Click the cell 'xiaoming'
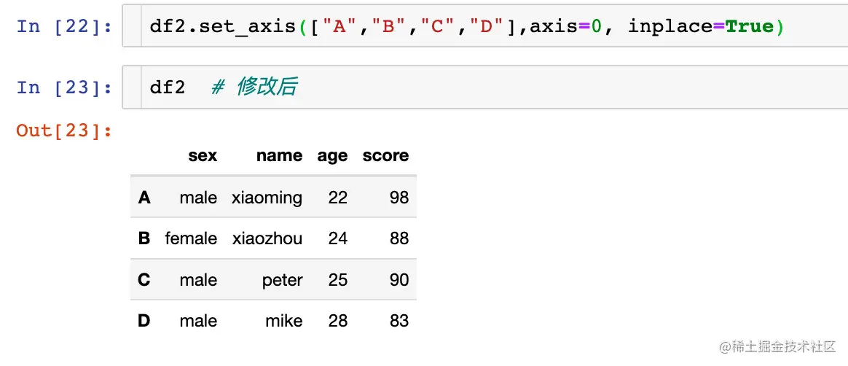The width and height of the screenshot is (848, 366). 267,198
